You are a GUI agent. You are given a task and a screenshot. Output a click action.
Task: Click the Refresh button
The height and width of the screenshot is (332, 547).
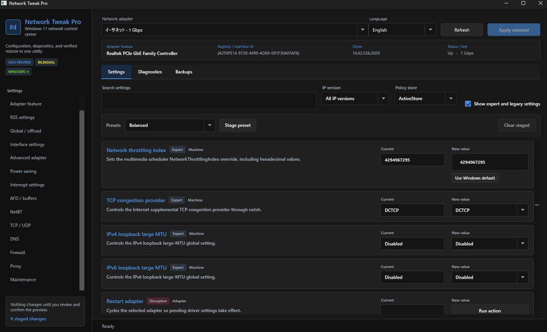coord(462,30)
